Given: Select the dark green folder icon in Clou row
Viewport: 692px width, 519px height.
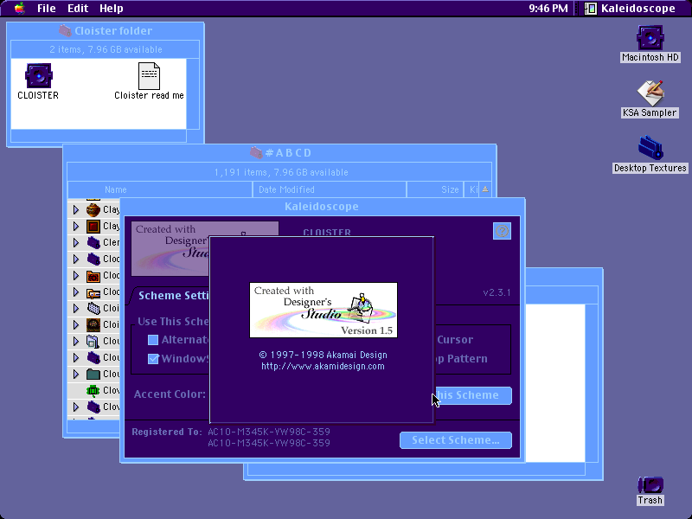Looking at the screenshot, I should click(x=93, y=375).
